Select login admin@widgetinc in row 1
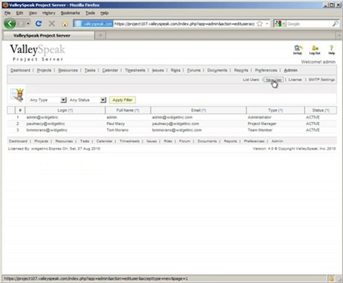 pyautogui.click(x=42, y=117)
